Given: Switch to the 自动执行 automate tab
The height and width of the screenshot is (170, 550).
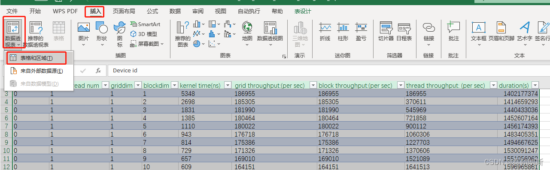Looking at the screenshot, I should coord(249,11).
